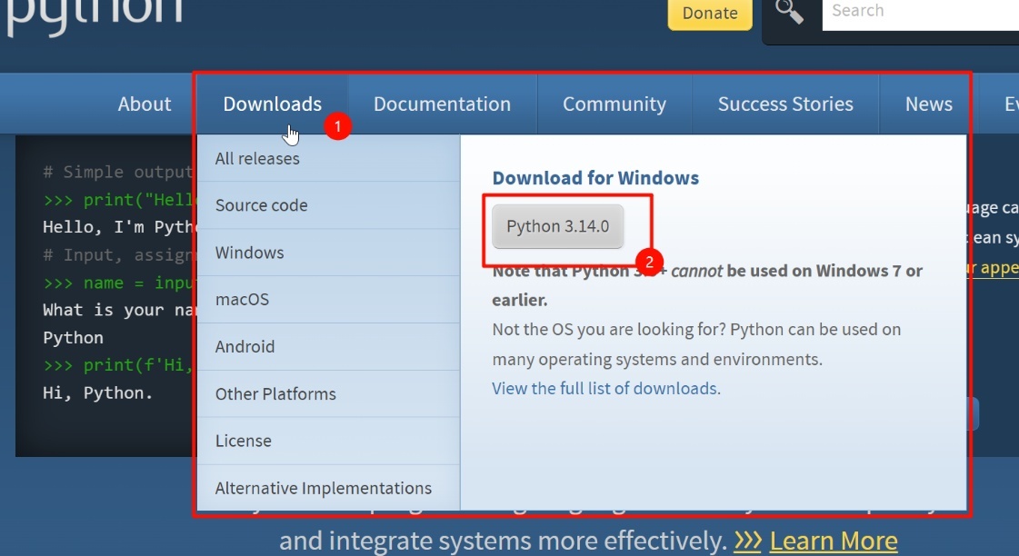Download Python 3.14.0 button
1019x556 pixels.
coord(557,226)
